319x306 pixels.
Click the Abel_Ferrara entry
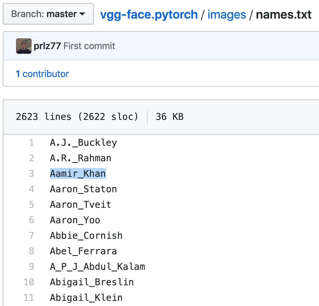83,251
